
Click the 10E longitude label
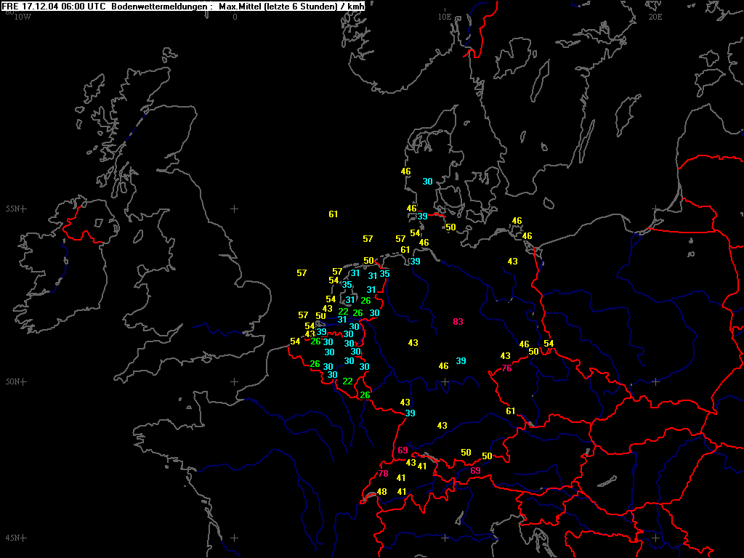click(444, 17)
